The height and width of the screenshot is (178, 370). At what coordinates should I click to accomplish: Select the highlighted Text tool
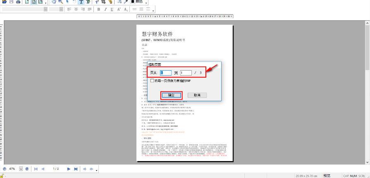coord(81,2)
